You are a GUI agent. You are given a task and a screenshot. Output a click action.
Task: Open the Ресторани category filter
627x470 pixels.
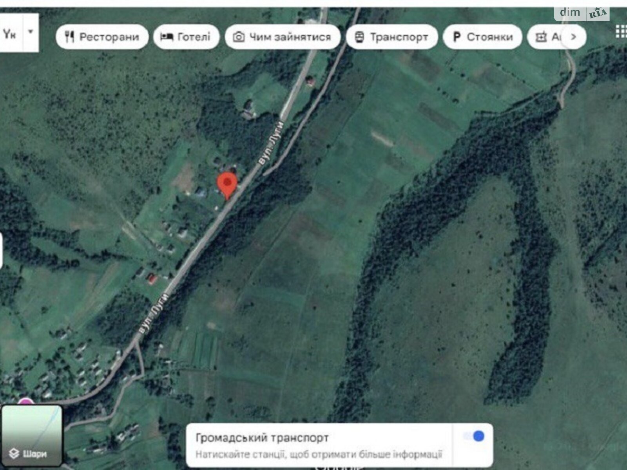102,37
